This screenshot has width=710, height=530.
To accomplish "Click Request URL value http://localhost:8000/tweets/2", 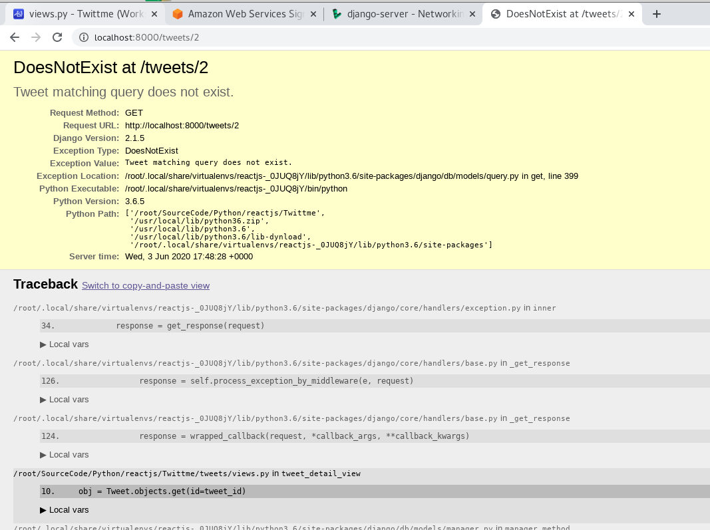I will [x=182, y=126].
